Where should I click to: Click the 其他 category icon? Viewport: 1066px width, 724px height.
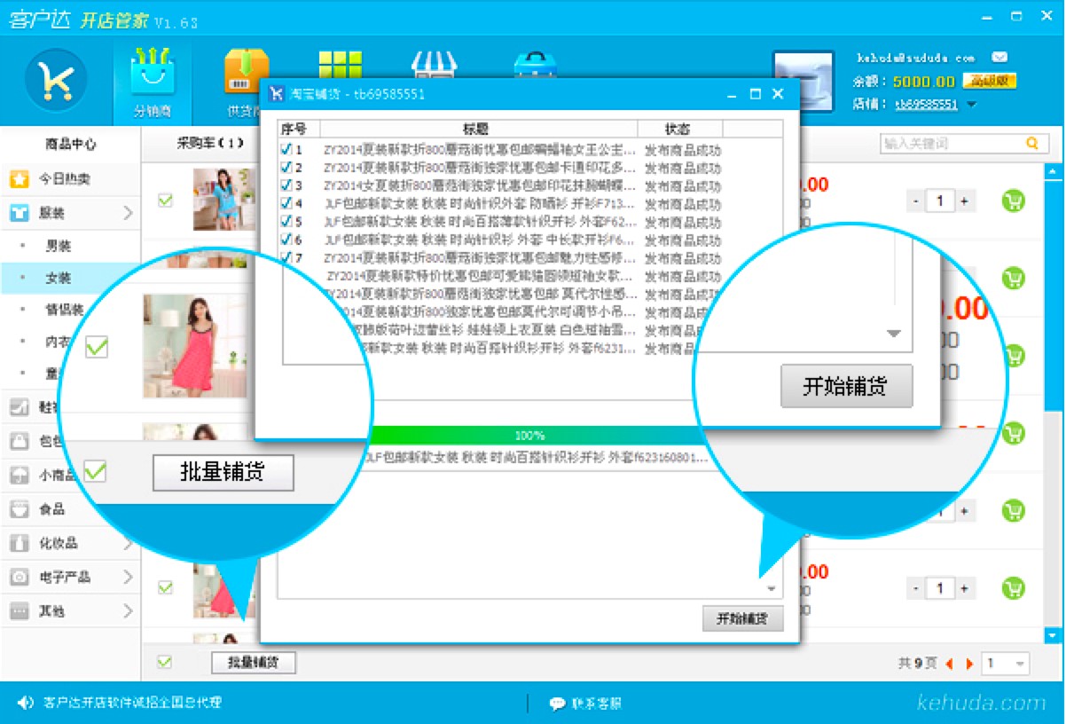point(19,611)
